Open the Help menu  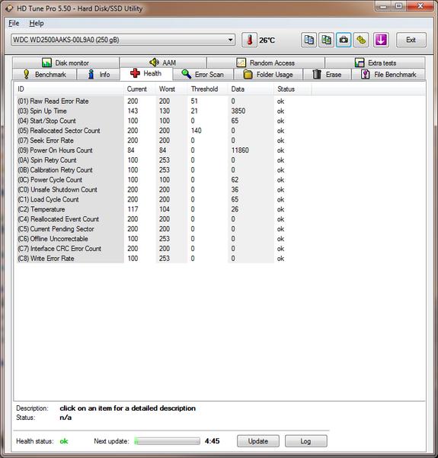pos(37,23)
